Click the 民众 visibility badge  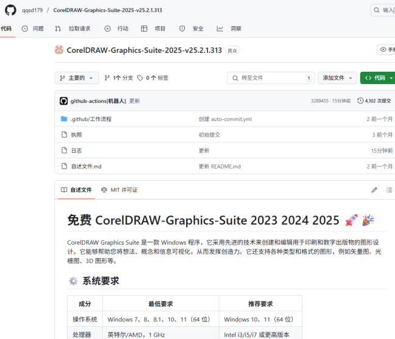[x=232, y=51]
